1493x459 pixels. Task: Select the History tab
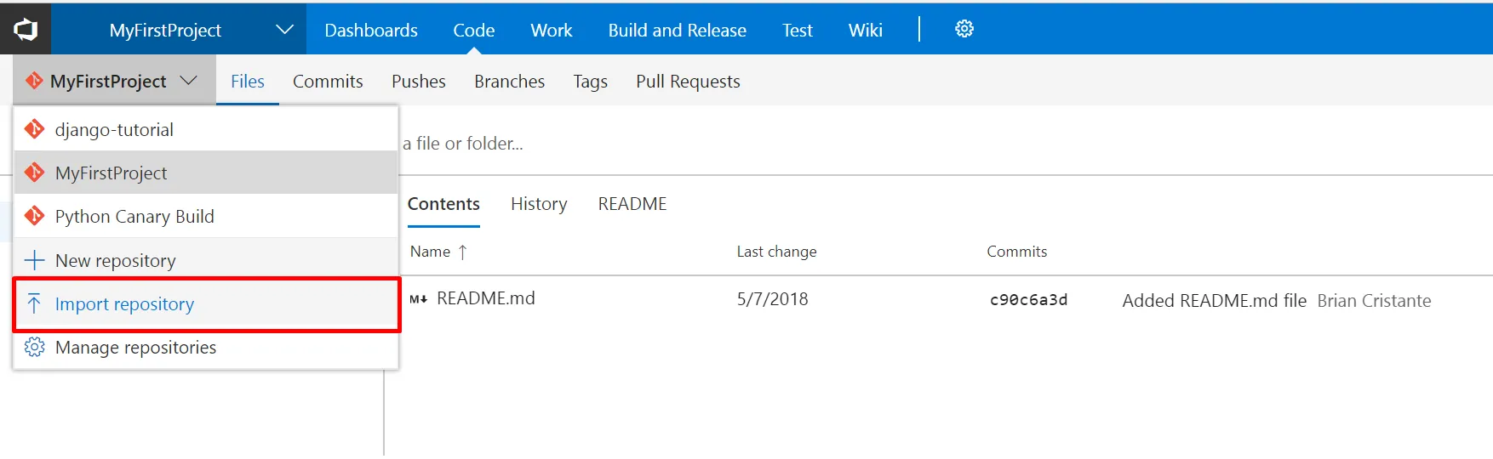point(539,204)
